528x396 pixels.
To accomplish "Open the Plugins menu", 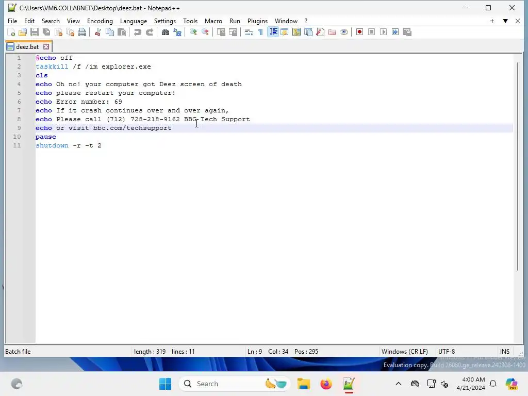I will (258, 21).
